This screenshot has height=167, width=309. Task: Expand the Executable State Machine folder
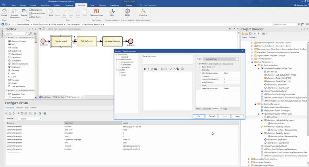[249, 159]
